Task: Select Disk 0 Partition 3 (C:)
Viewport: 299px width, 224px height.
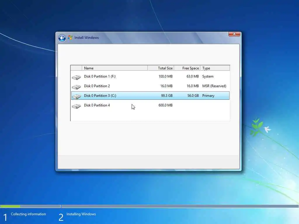Action: (150, 96)
